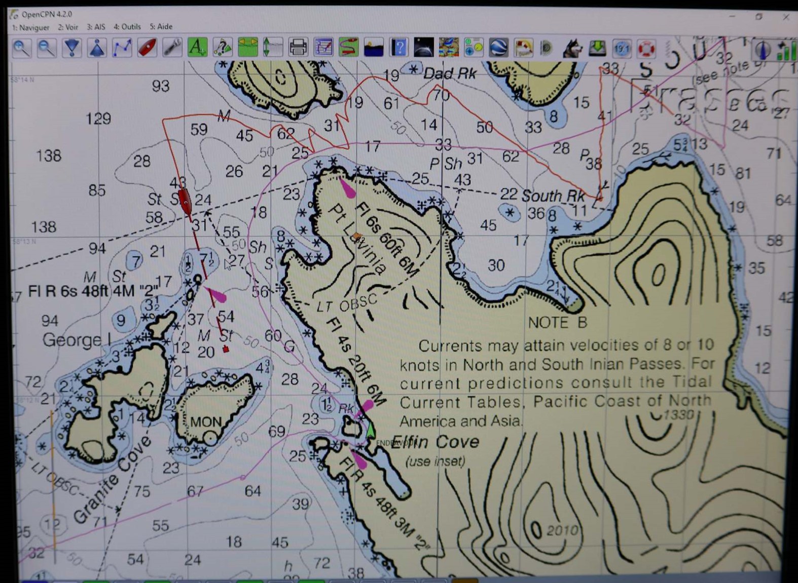Click the print chart icon
Viewport: 798px width, 583px height.
pos(298,48)
